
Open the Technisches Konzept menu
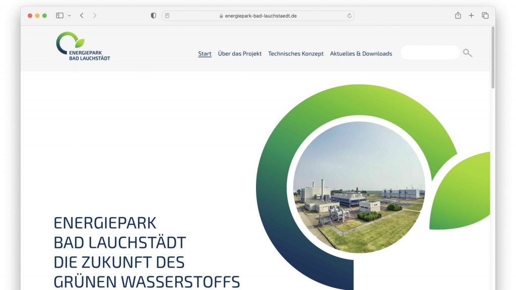click(296, 53)
